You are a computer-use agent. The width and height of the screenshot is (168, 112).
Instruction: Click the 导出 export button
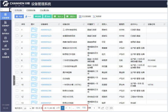(x=47, y=16)
